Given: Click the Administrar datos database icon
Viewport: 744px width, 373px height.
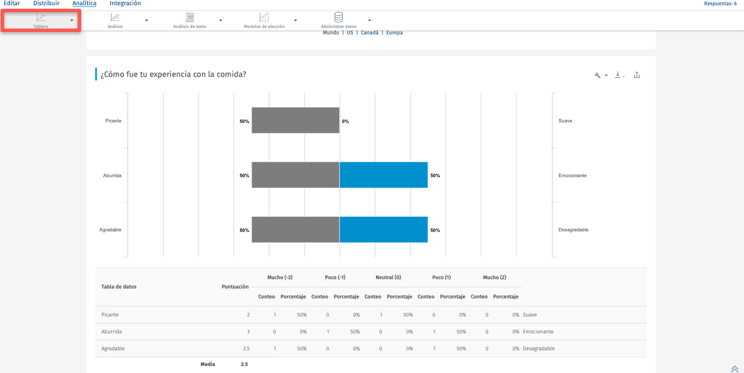Looking at the screenshot, I should point(338,17).
